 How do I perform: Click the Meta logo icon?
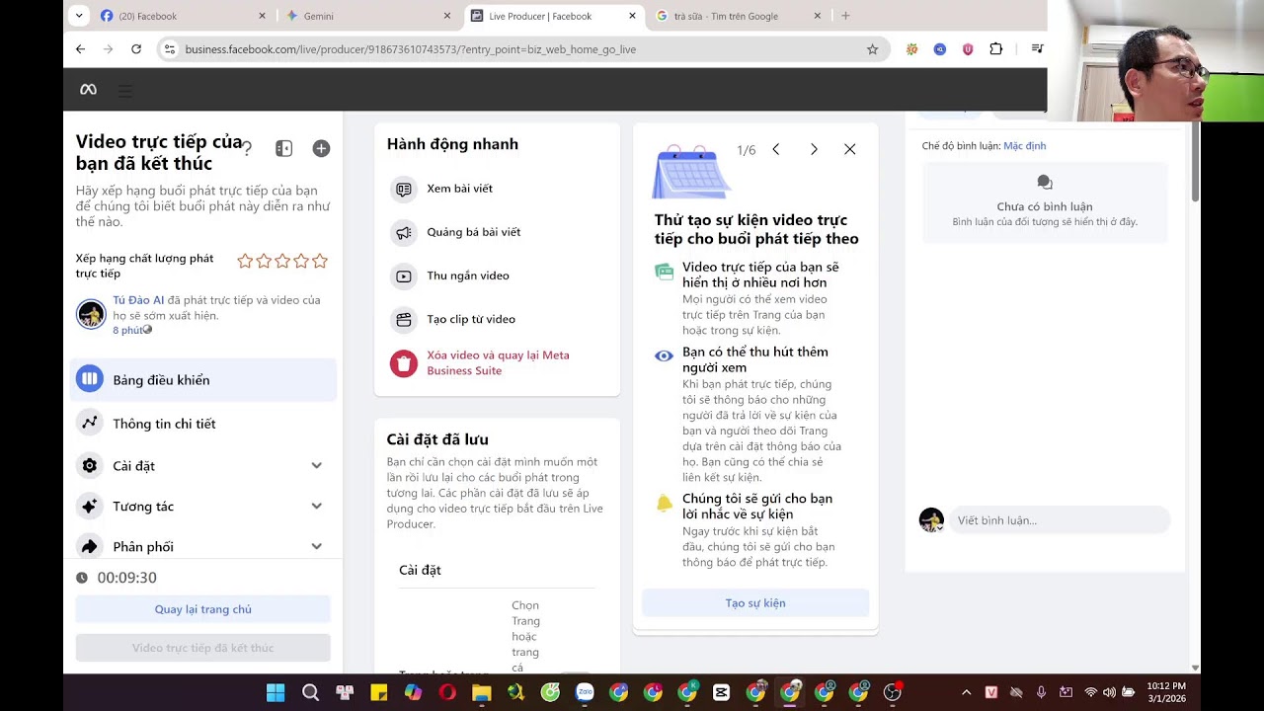tap(88, 90)
